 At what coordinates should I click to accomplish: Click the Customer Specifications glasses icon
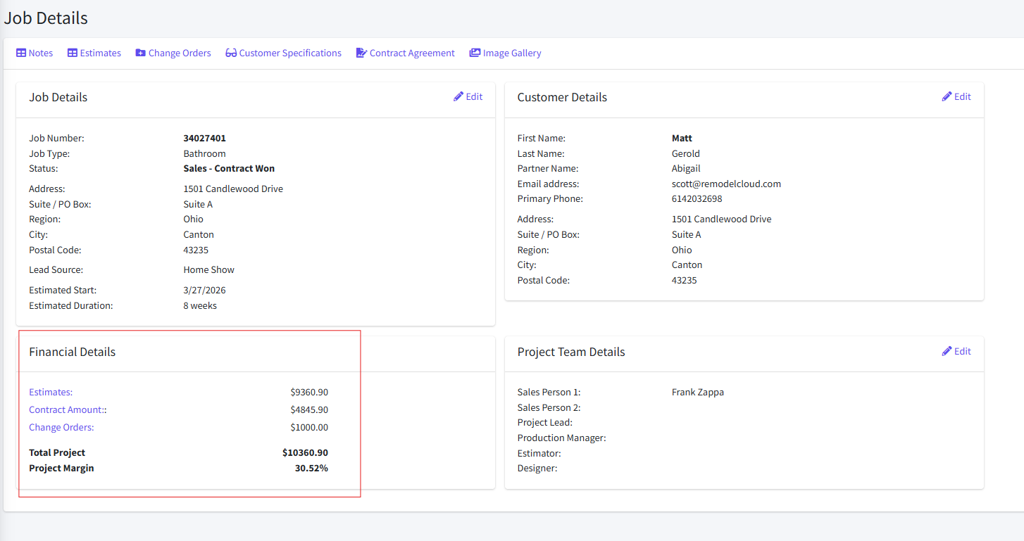point(231,53)
